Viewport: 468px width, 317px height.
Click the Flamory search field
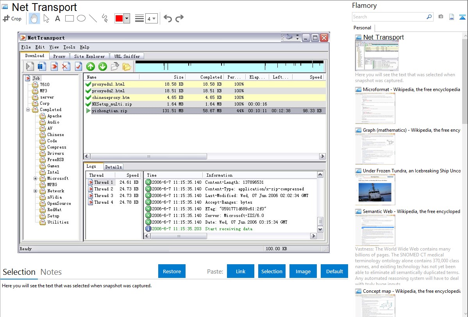tap(389, 17)
